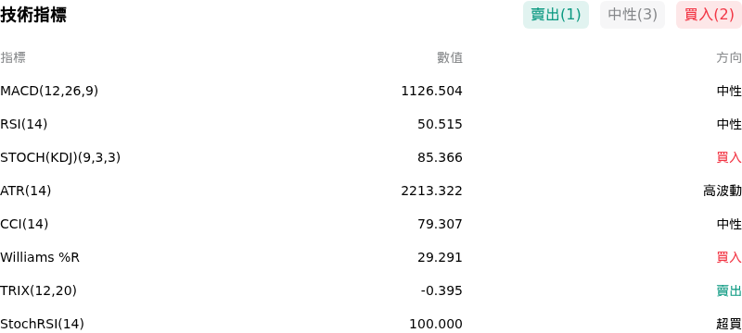
Task: Click the 高波動 direction for ATR
Action: click(723, 191)
